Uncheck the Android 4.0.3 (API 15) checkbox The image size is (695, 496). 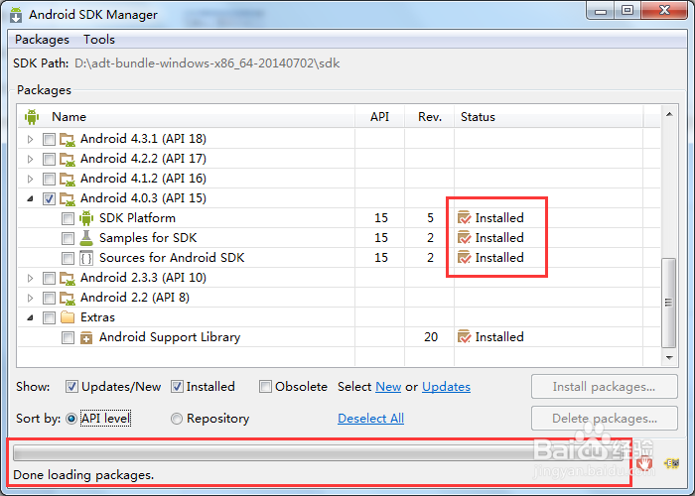tap(49, 198)
